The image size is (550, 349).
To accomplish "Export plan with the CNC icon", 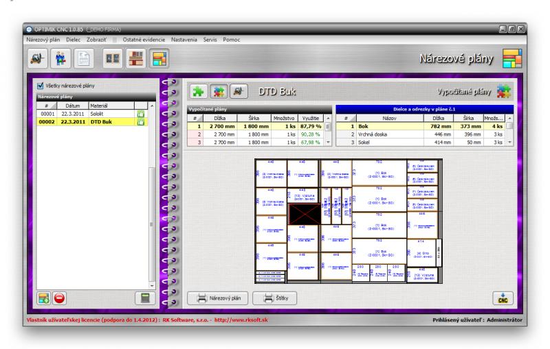I will pos(503,298).
